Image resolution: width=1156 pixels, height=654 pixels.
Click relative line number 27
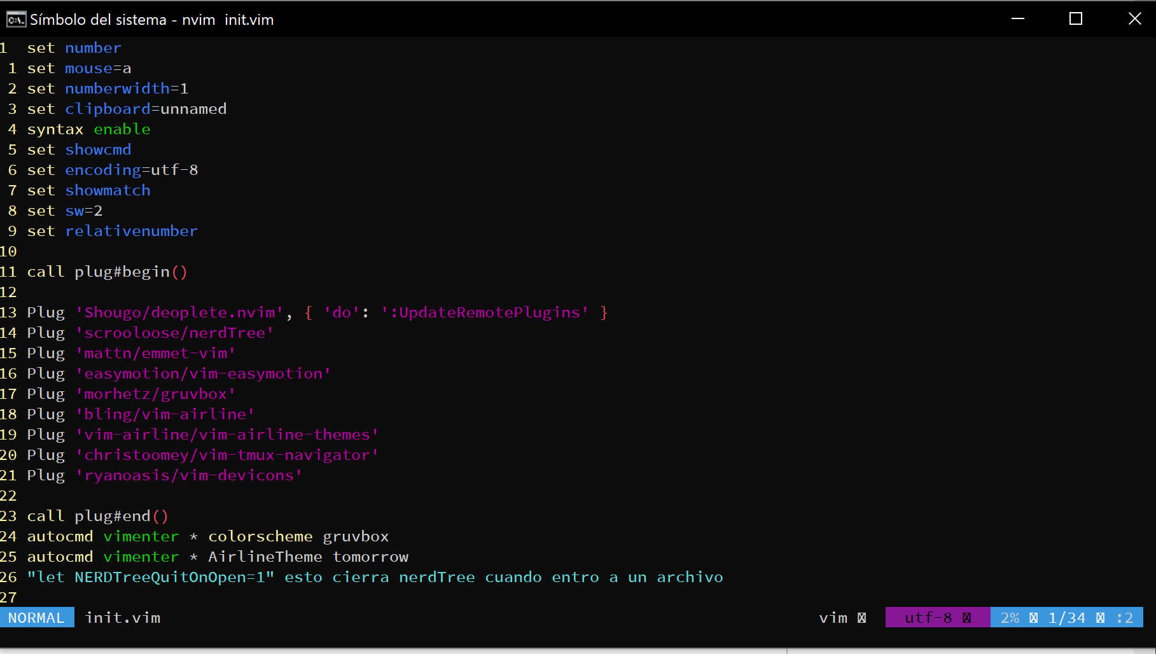tap(8, 597)
